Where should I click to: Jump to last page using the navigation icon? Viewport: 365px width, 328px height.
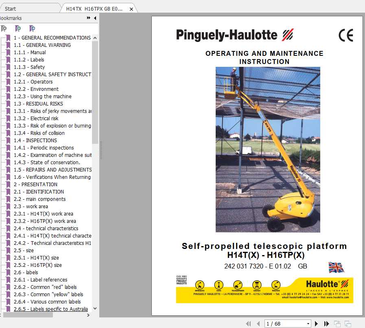tap(326, 324)
